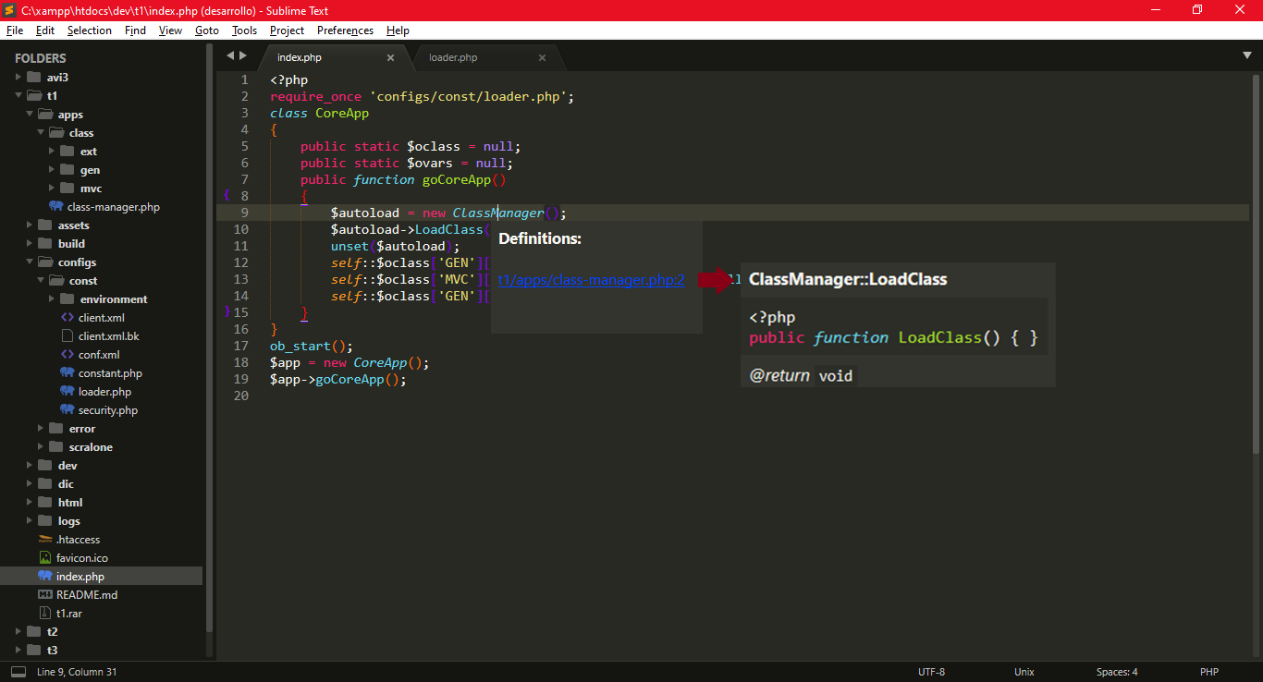Click the t1.rar archive icon
The image size is (1263, 682).
pos(45,613)
